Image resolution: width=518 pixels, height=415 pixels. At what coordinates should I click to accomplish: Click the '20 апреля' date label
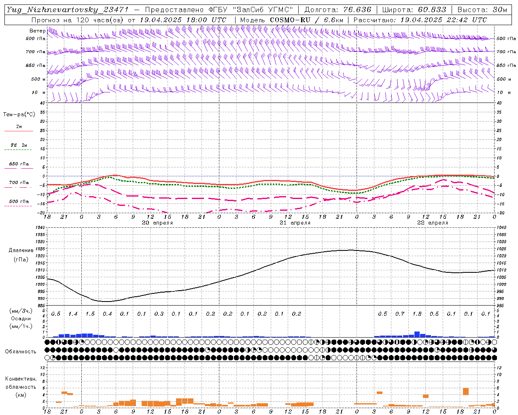click(157, 223)
